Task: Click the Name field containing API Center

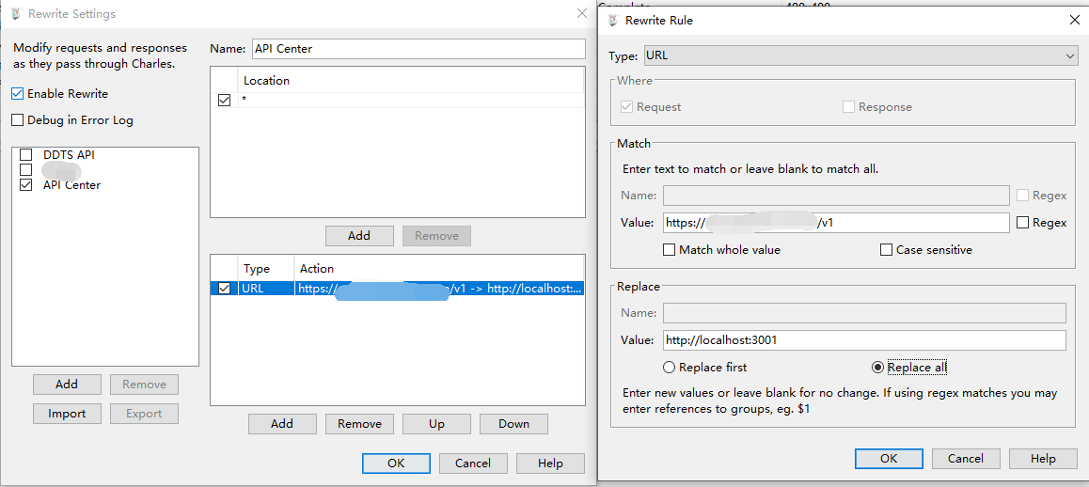Action: pos(418,49)
